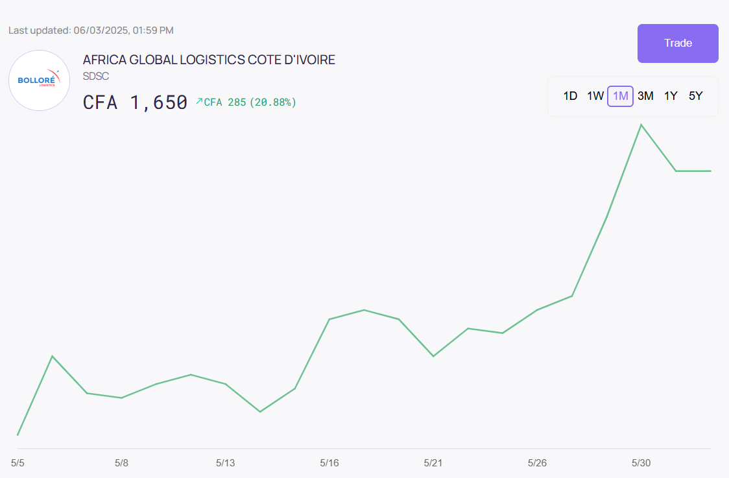729x478 pixels.
Task: Click the Bolloré Logistics company logo
Action: coord(39,80)
